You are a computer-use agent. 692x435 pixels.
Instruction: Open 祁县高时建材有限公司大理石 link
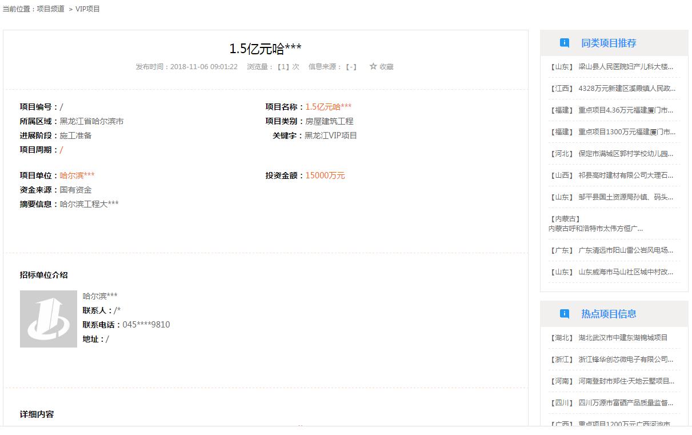pyautogui.click(x=626, y=175)
